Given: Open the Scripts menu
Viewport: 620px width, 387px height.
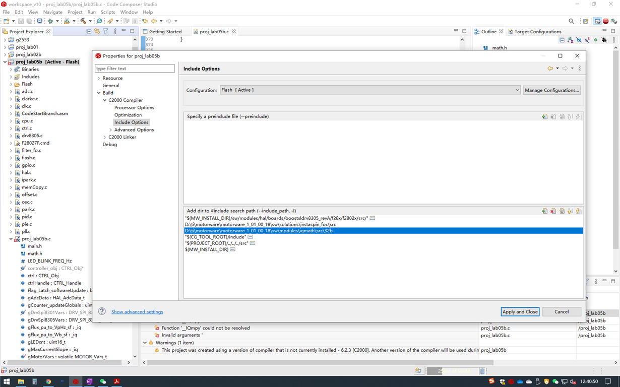Looking at the screenshot, I should click(108, 12).
